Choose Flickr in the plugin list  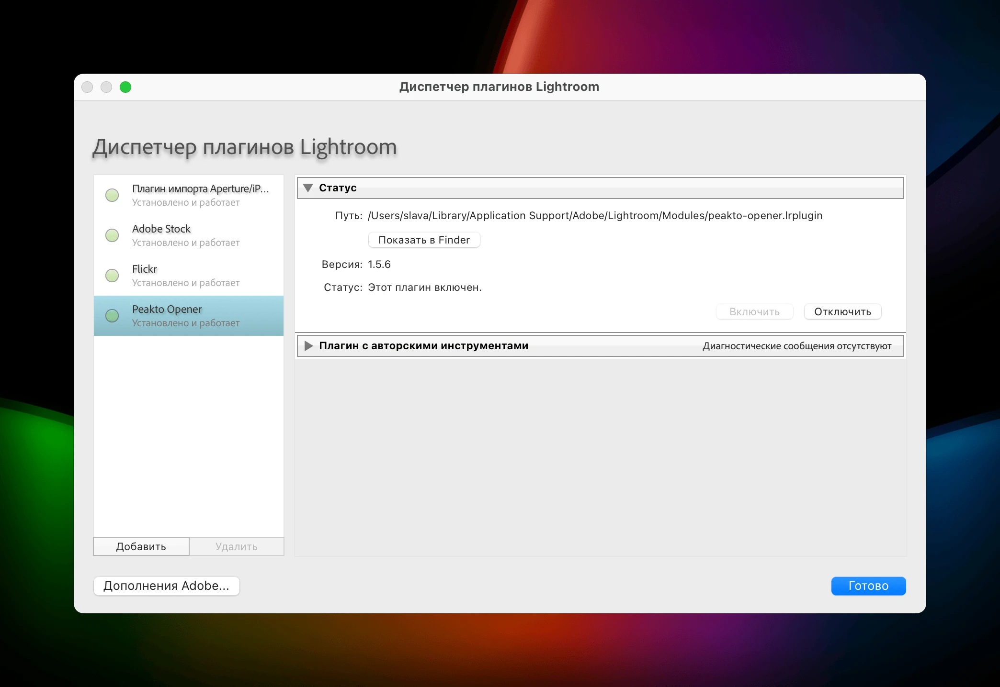click(x=189, y=276)
